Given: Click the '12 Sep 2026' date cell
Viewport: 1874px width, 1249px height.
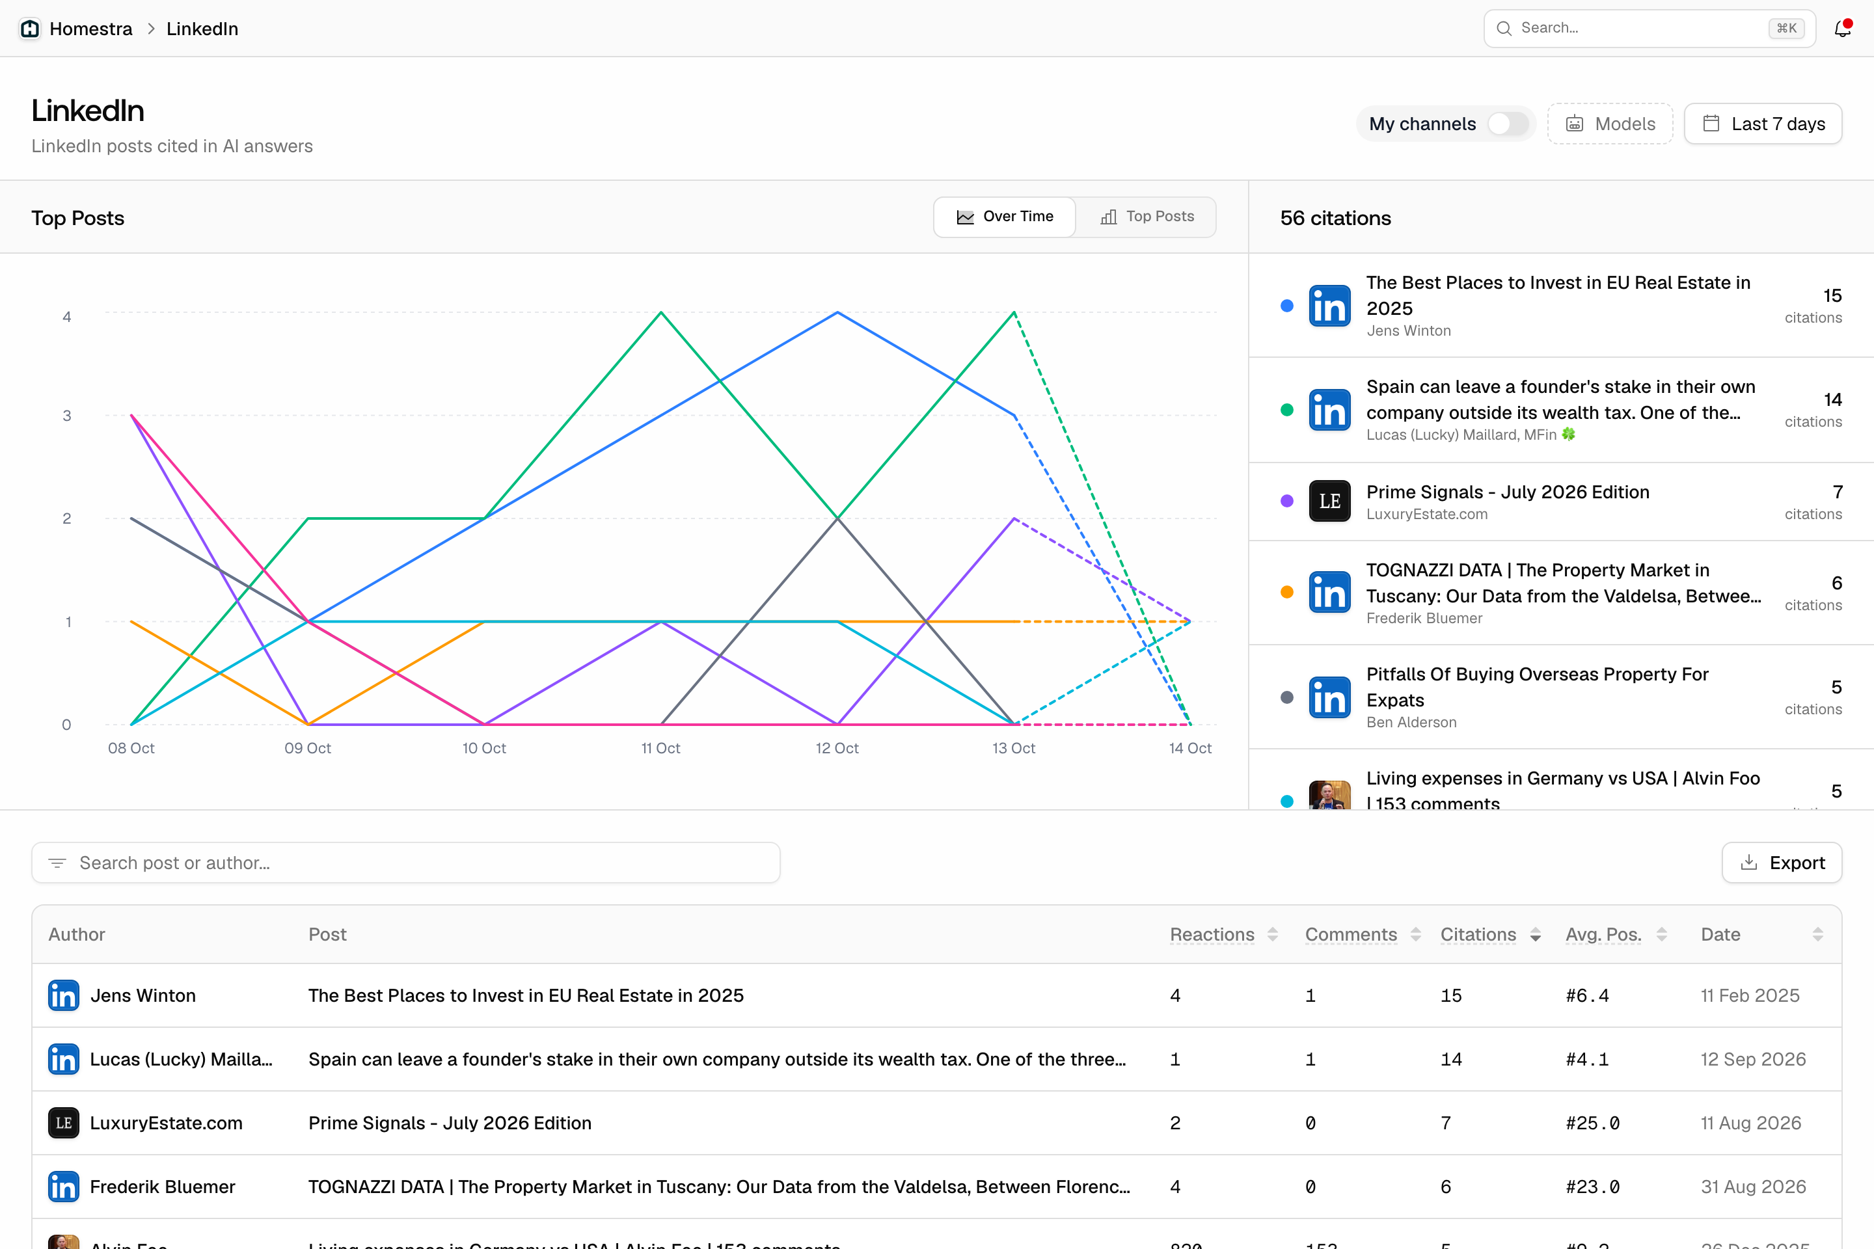Looking at the screenshot, I should 1753,1060.
